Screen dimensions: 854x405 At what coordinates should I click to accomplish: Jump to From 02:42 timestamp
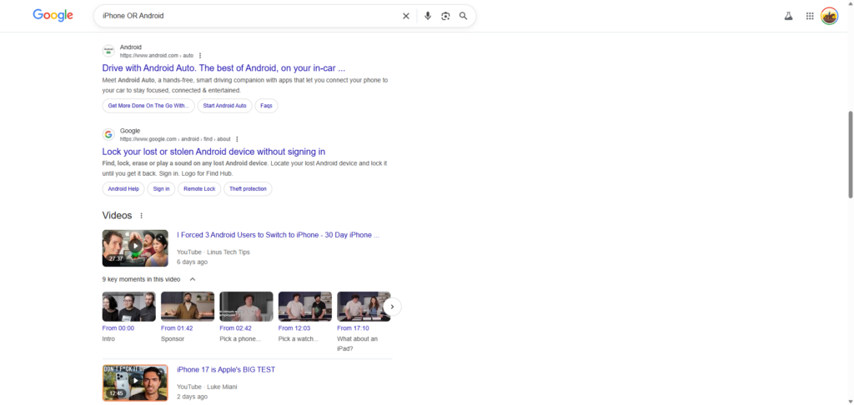point(235,328)
